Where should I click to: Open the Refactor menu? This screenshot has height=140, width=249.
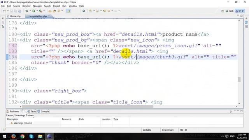pyautogui.click(x=26, y=6)
